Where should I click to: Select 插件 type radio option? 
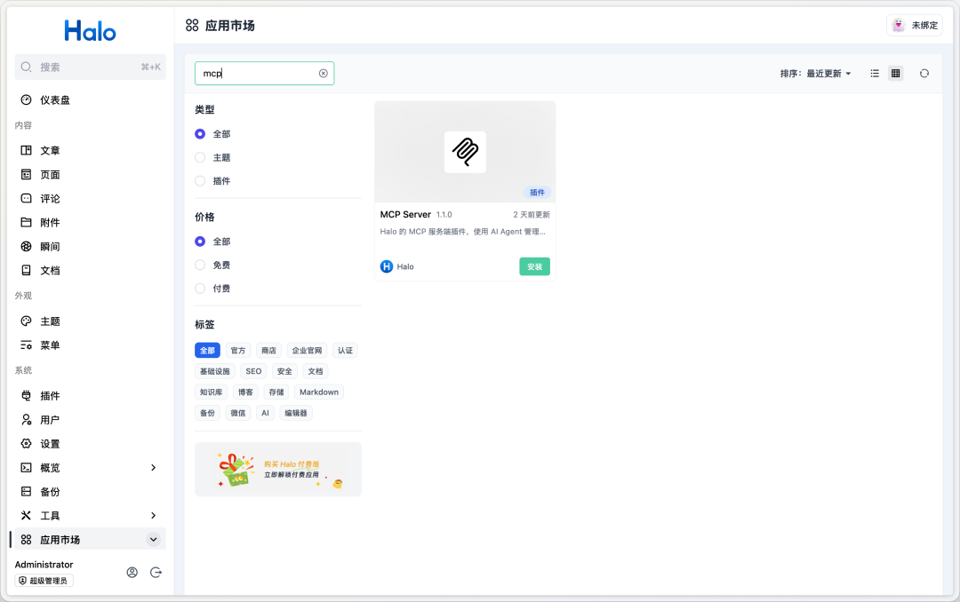200,180
